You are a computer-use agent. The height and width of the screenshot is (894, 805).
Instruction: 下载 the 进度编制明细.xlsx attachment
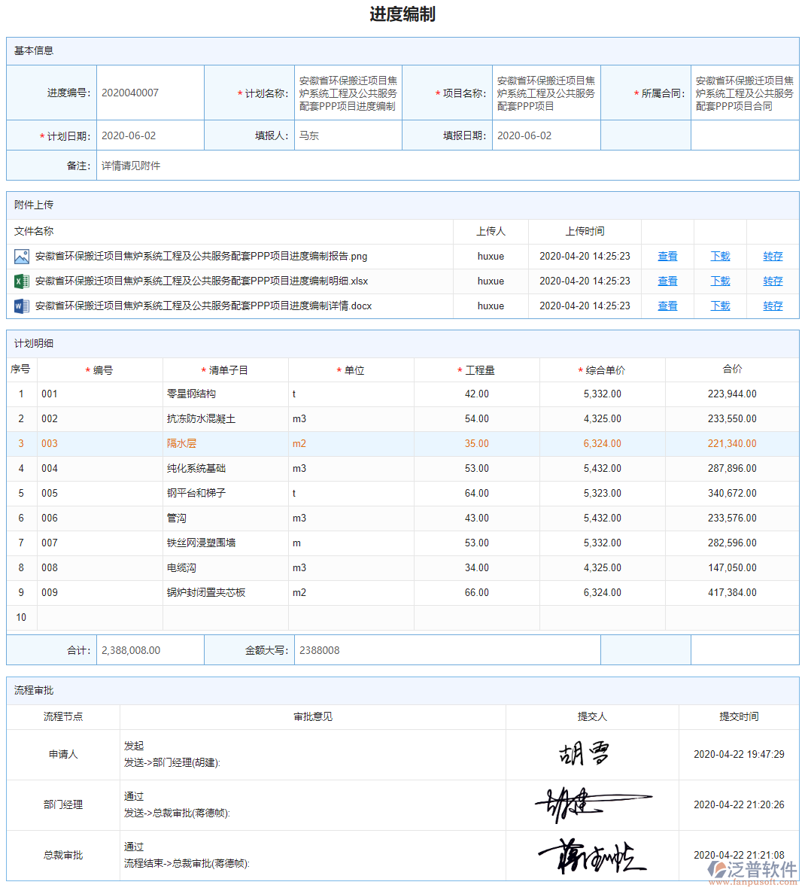(x=719, y=281)
